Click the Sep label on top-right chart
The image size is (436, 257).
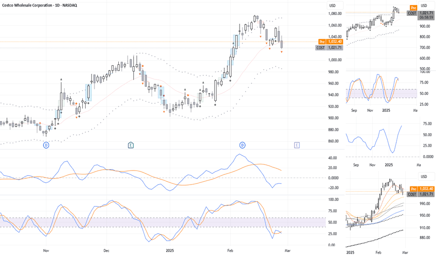pos(354,110)
